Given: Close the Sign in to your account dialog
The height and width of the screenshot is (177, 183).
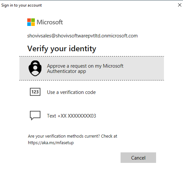Looking at the screenshot, I should [180, 5].
